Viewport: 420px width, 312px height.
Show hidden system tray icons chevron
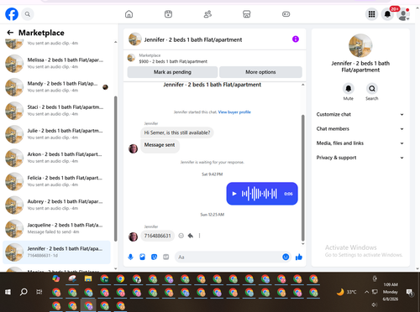366,292
